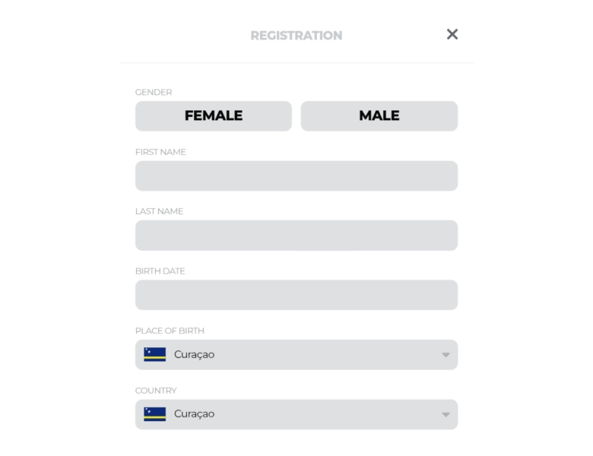The width and height of the screenshot is (593, 456).
Task: Click Curaçao text in Place of Birth selector
Action: [x=194, y=355]
